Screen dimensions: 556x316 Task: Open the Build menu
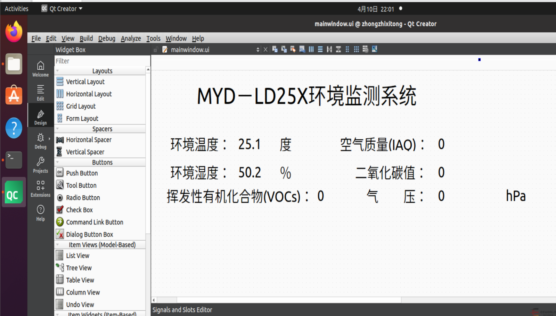86,39
